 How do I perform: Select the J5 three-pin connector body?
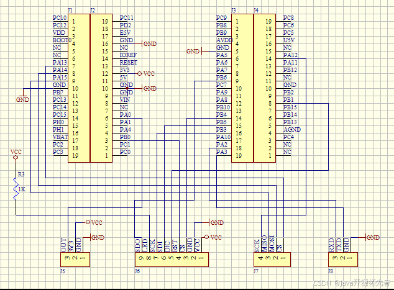pyautogui.click(x=75, y=260)
